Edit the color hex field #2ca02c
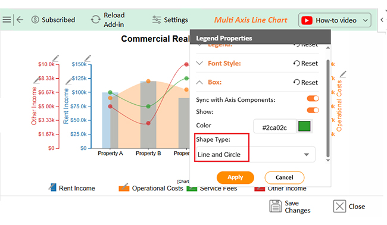 coord(274,126)
